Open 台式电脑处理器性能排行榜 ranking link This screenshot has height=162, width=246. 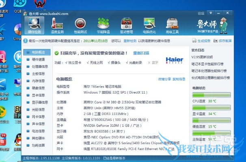coord(211,78)
